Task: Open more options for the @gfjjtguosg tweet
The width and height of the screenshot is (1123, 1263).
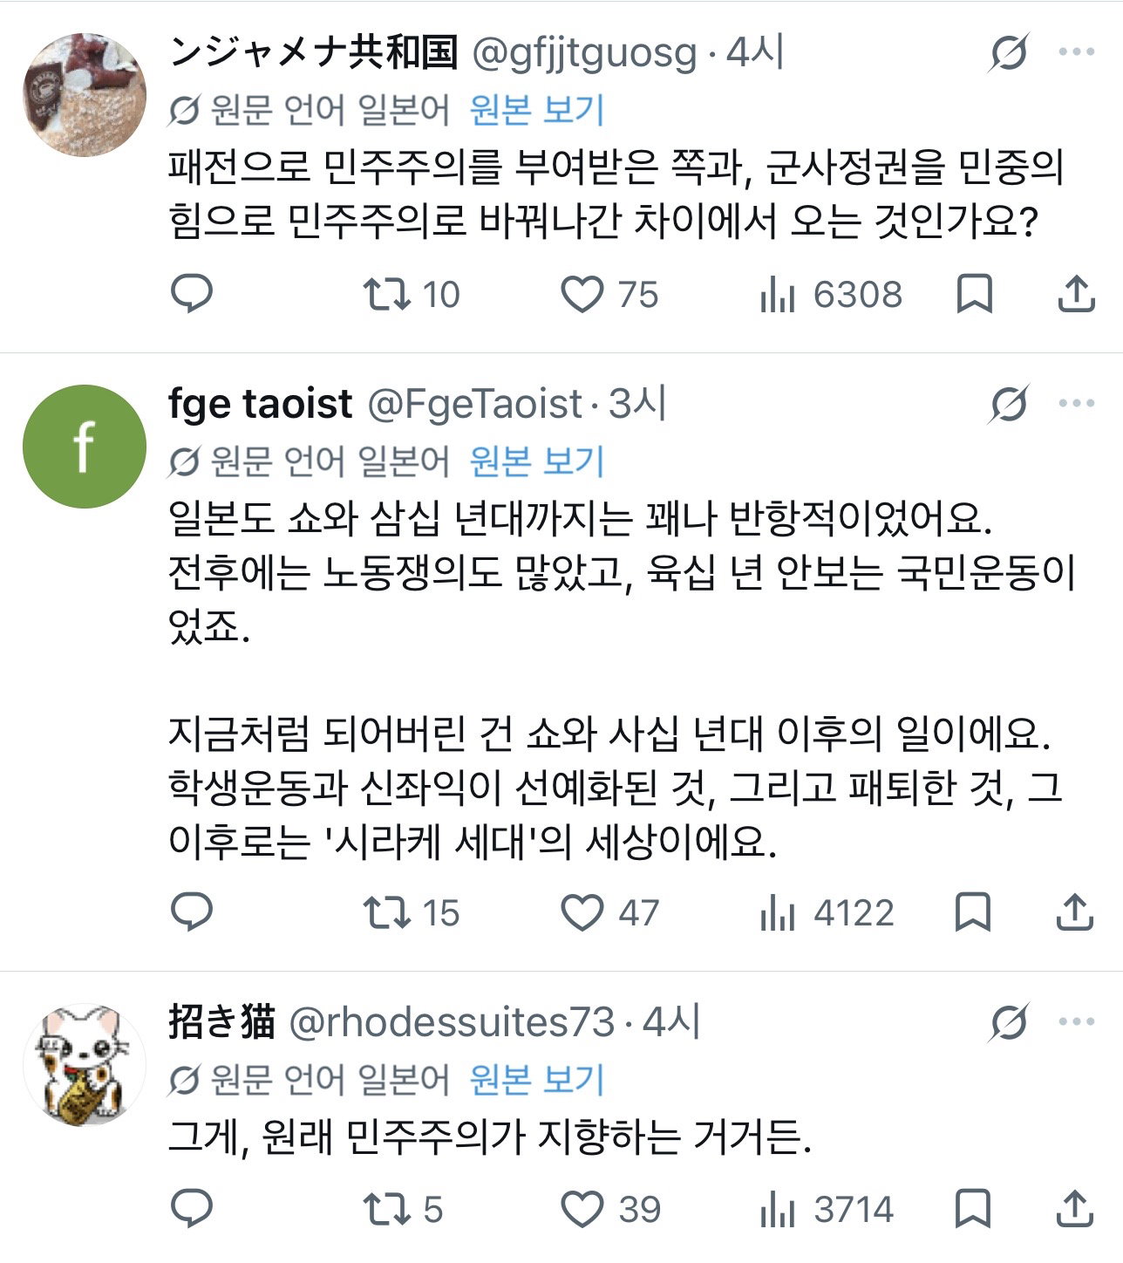Action: point(1077,52)
